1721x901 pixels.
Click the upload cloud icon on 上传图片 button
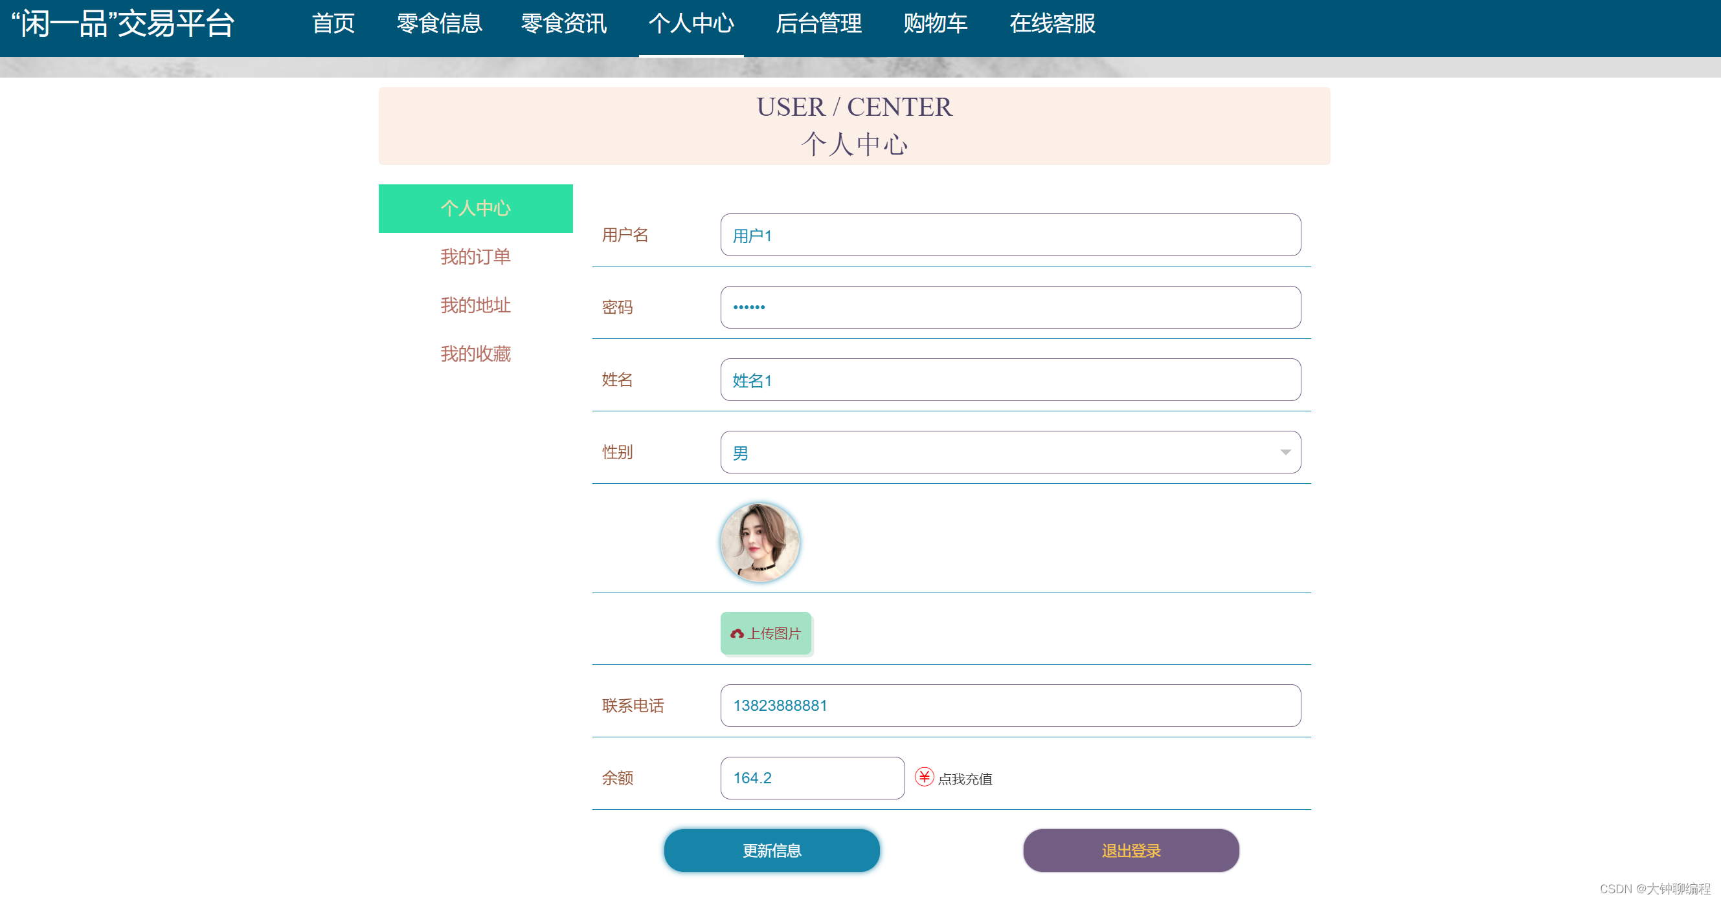737,633
